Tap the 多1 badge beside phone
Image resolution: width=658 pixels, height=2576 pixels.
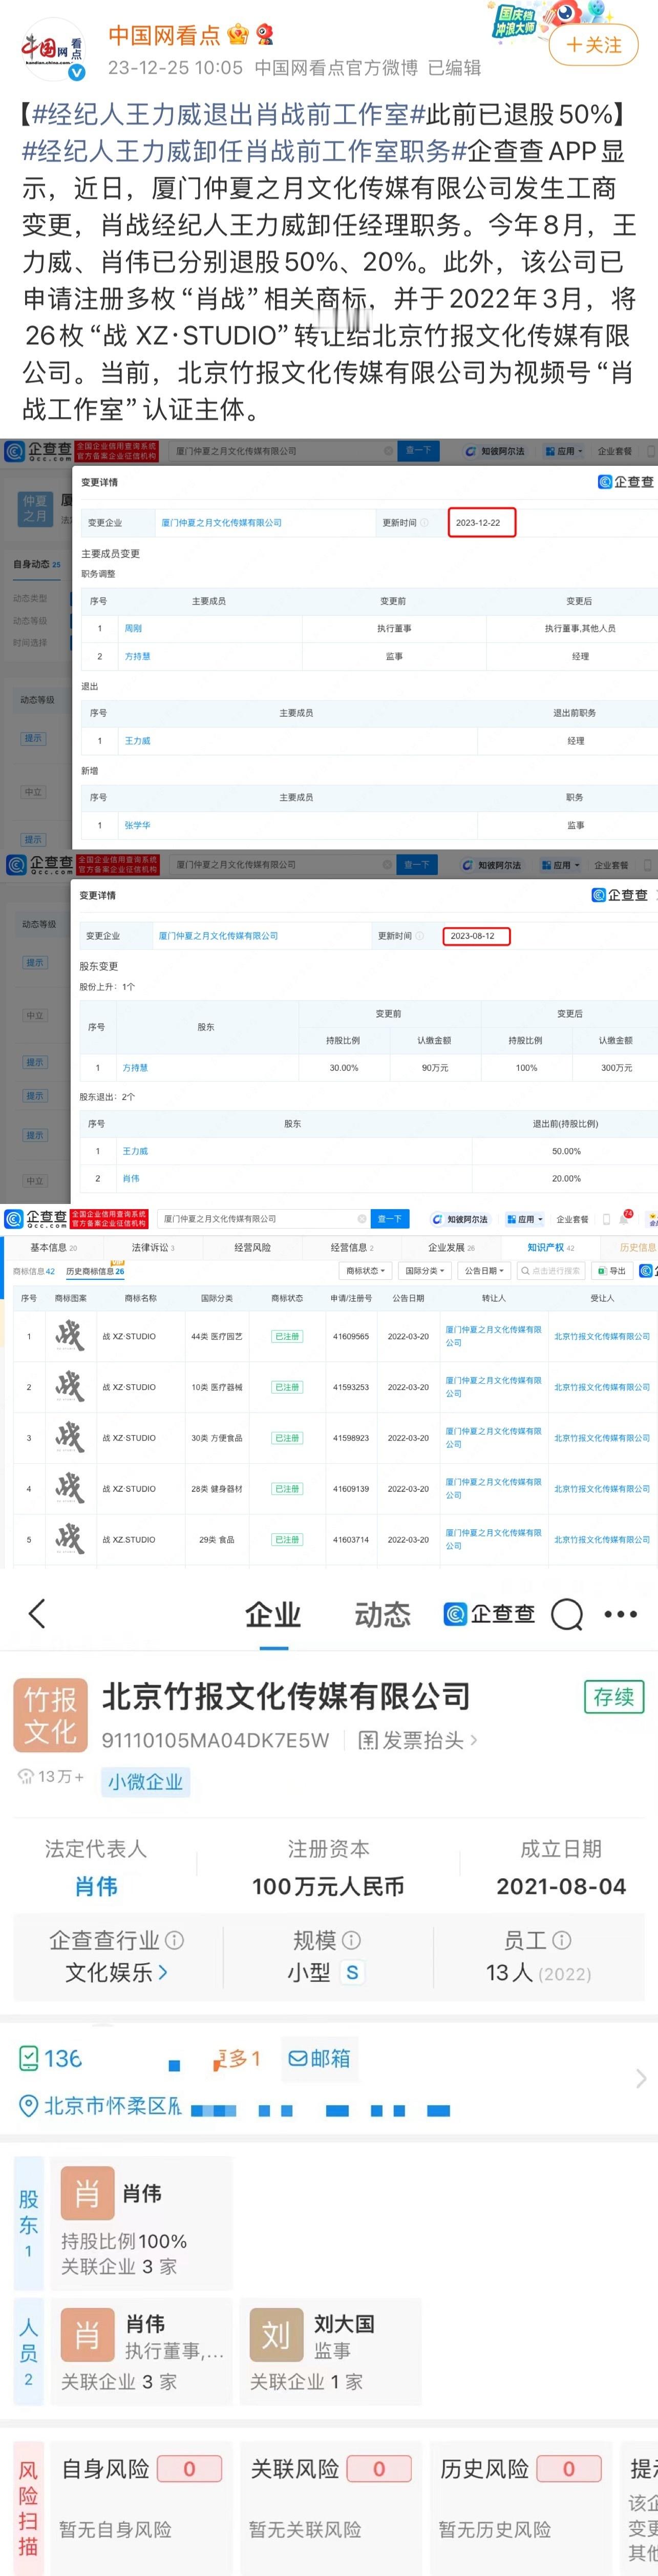point(238,2058)
